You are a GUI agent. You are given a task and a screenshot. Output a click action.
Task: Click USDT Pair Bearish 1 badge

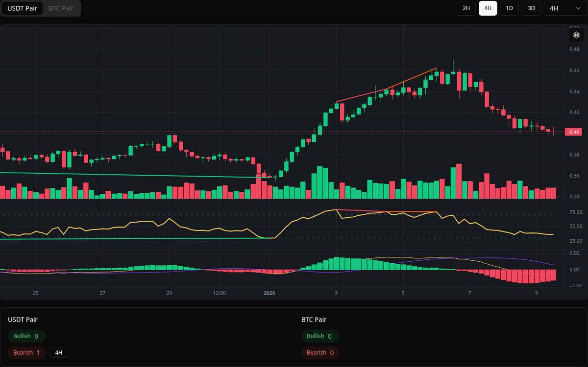click(x=27, y=353)
